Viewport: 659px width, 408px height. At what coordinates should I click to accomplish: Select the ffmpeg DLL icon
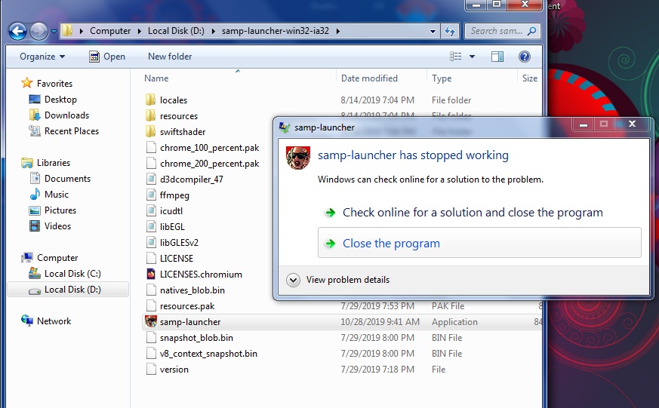click(151, 195)
